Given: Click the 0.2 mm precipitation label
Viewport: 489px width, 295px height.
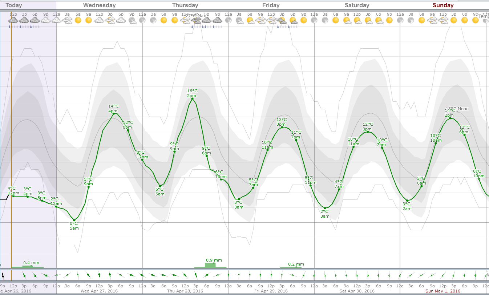Looking at the screenshot, I should coord(296,264).
